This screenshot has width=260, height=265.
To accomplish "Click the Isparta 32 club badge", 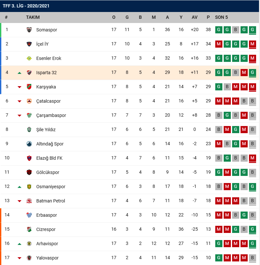I will click(29, 73).
